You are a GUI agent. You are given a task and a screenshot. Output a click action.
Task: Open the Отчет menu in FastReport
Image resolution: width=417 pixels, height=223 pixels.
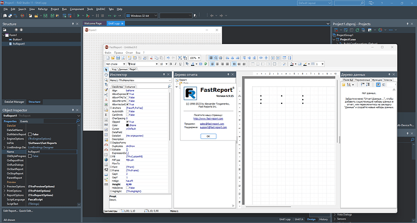click(129, 53)
